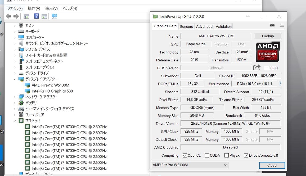Click the Back arrow in Device Manager toolbar

[8, 16]
